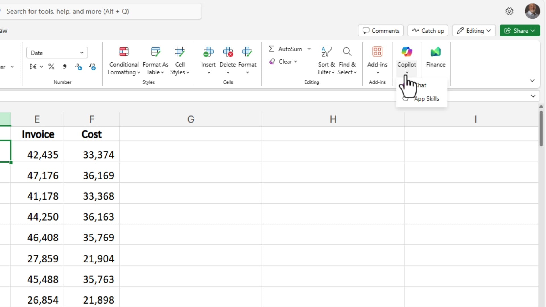
Task: Open the accounting format dropdown arrow
Action: point(42,67)
